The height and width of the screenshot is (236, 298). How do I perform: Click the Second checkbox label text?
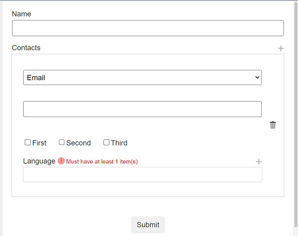click(x=79, y=143)
